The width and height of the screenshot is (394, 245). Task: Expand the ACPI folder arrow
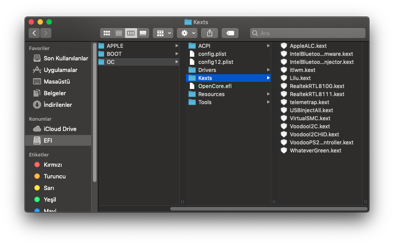tap(268, 46)
